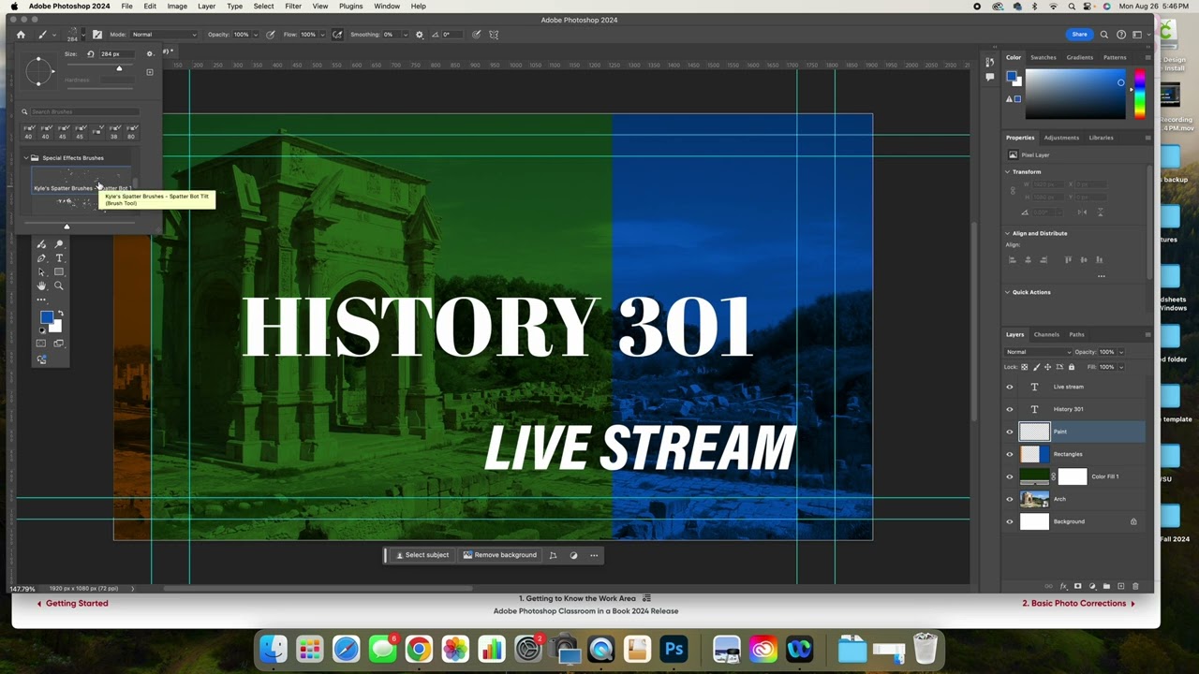Select the Path Selection arrow tool
This screenshot has width=1199, height=674.
(x=41, y=271)
